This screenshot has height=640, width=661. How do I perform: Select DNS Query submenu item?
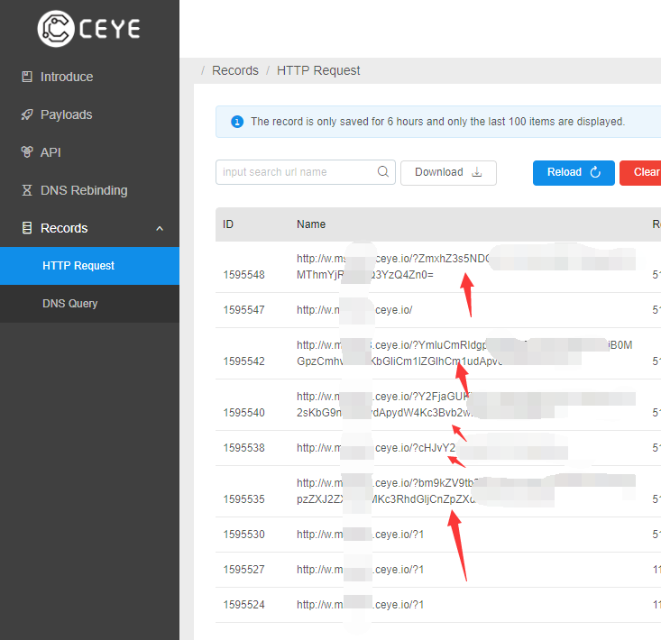point(89,304)
